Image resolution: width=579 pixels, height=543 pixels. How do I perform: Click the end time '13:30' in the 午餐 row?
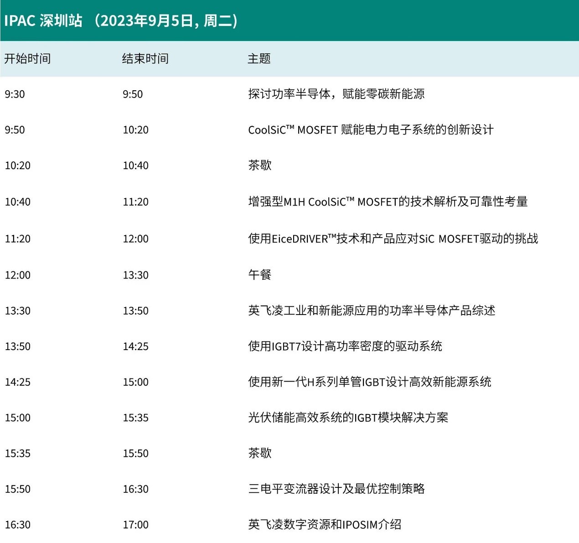coord(136,275)
